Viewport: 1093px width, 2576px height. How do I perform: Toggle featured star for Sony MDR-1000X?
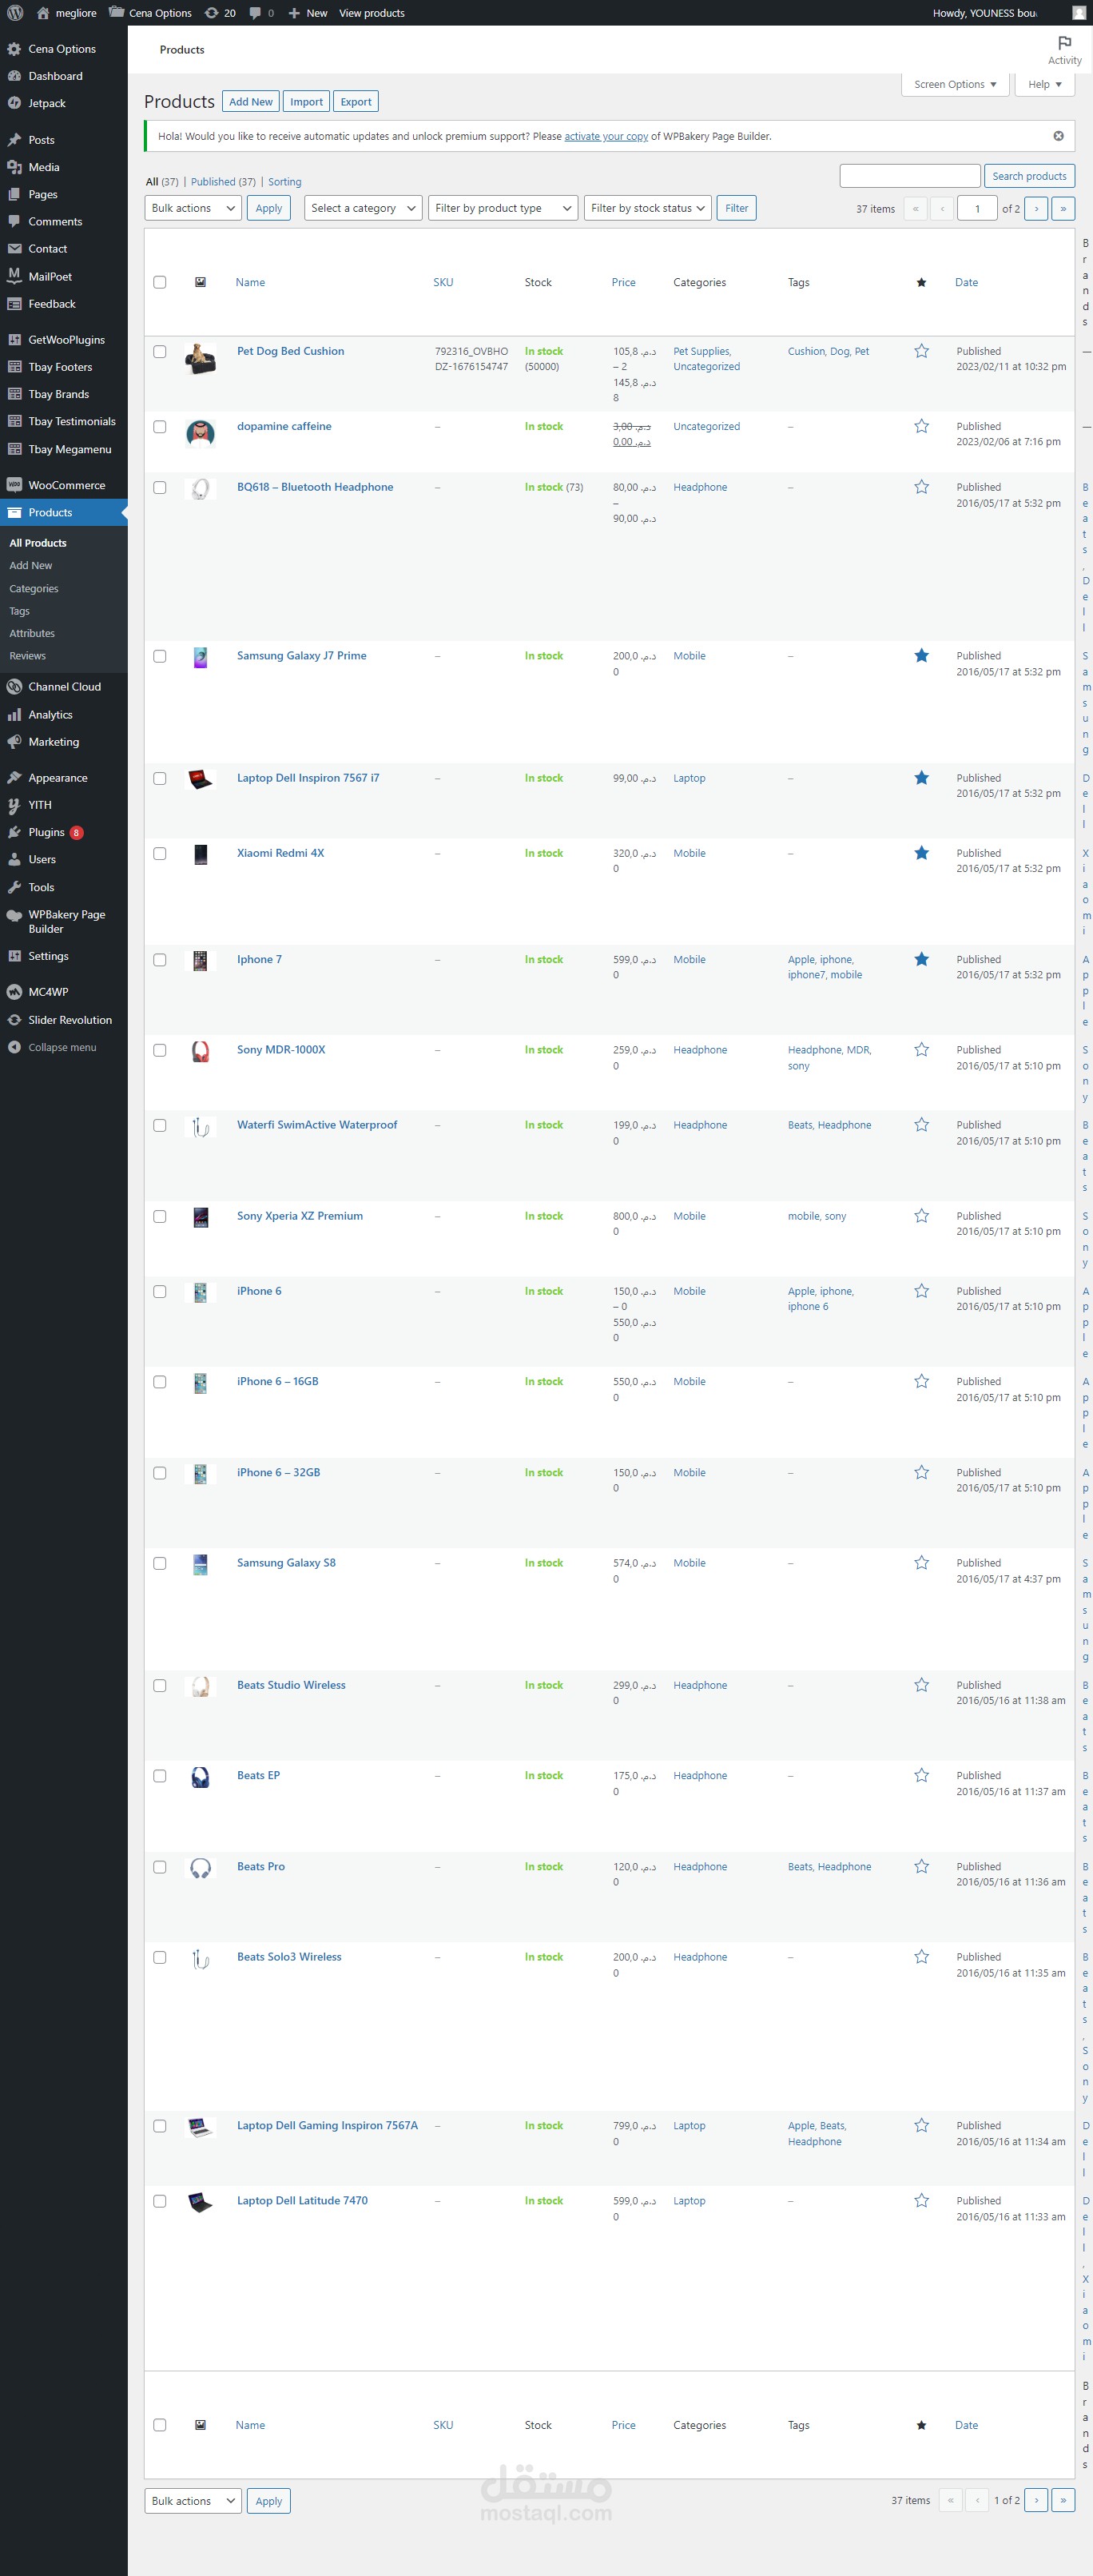pos(921,1050)
